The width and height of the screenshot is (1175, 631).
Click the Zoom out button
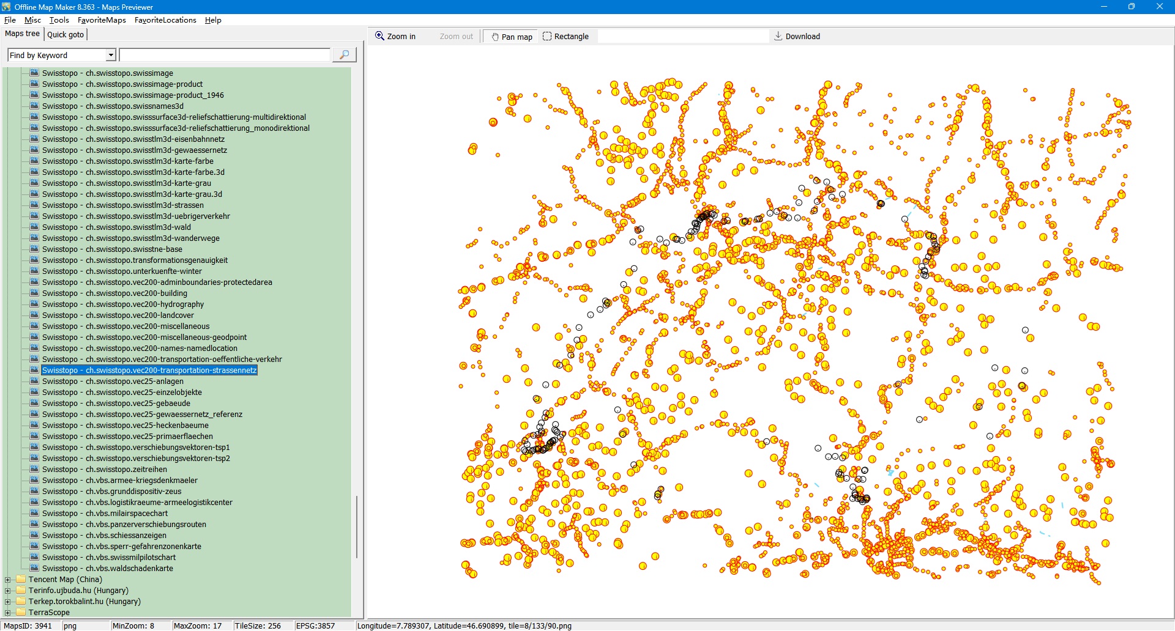[x=456, y=37]
